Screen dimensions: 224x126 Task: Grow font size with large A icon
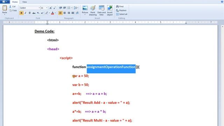point(50,8)
